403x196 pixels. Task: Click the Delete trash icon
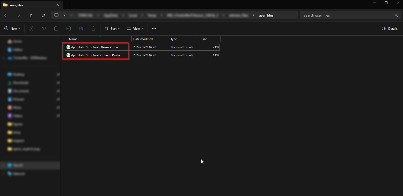[93, 28]
